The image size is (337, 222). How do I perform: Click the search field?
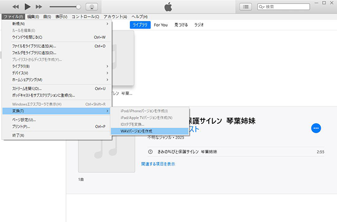[x=284, y=7]
